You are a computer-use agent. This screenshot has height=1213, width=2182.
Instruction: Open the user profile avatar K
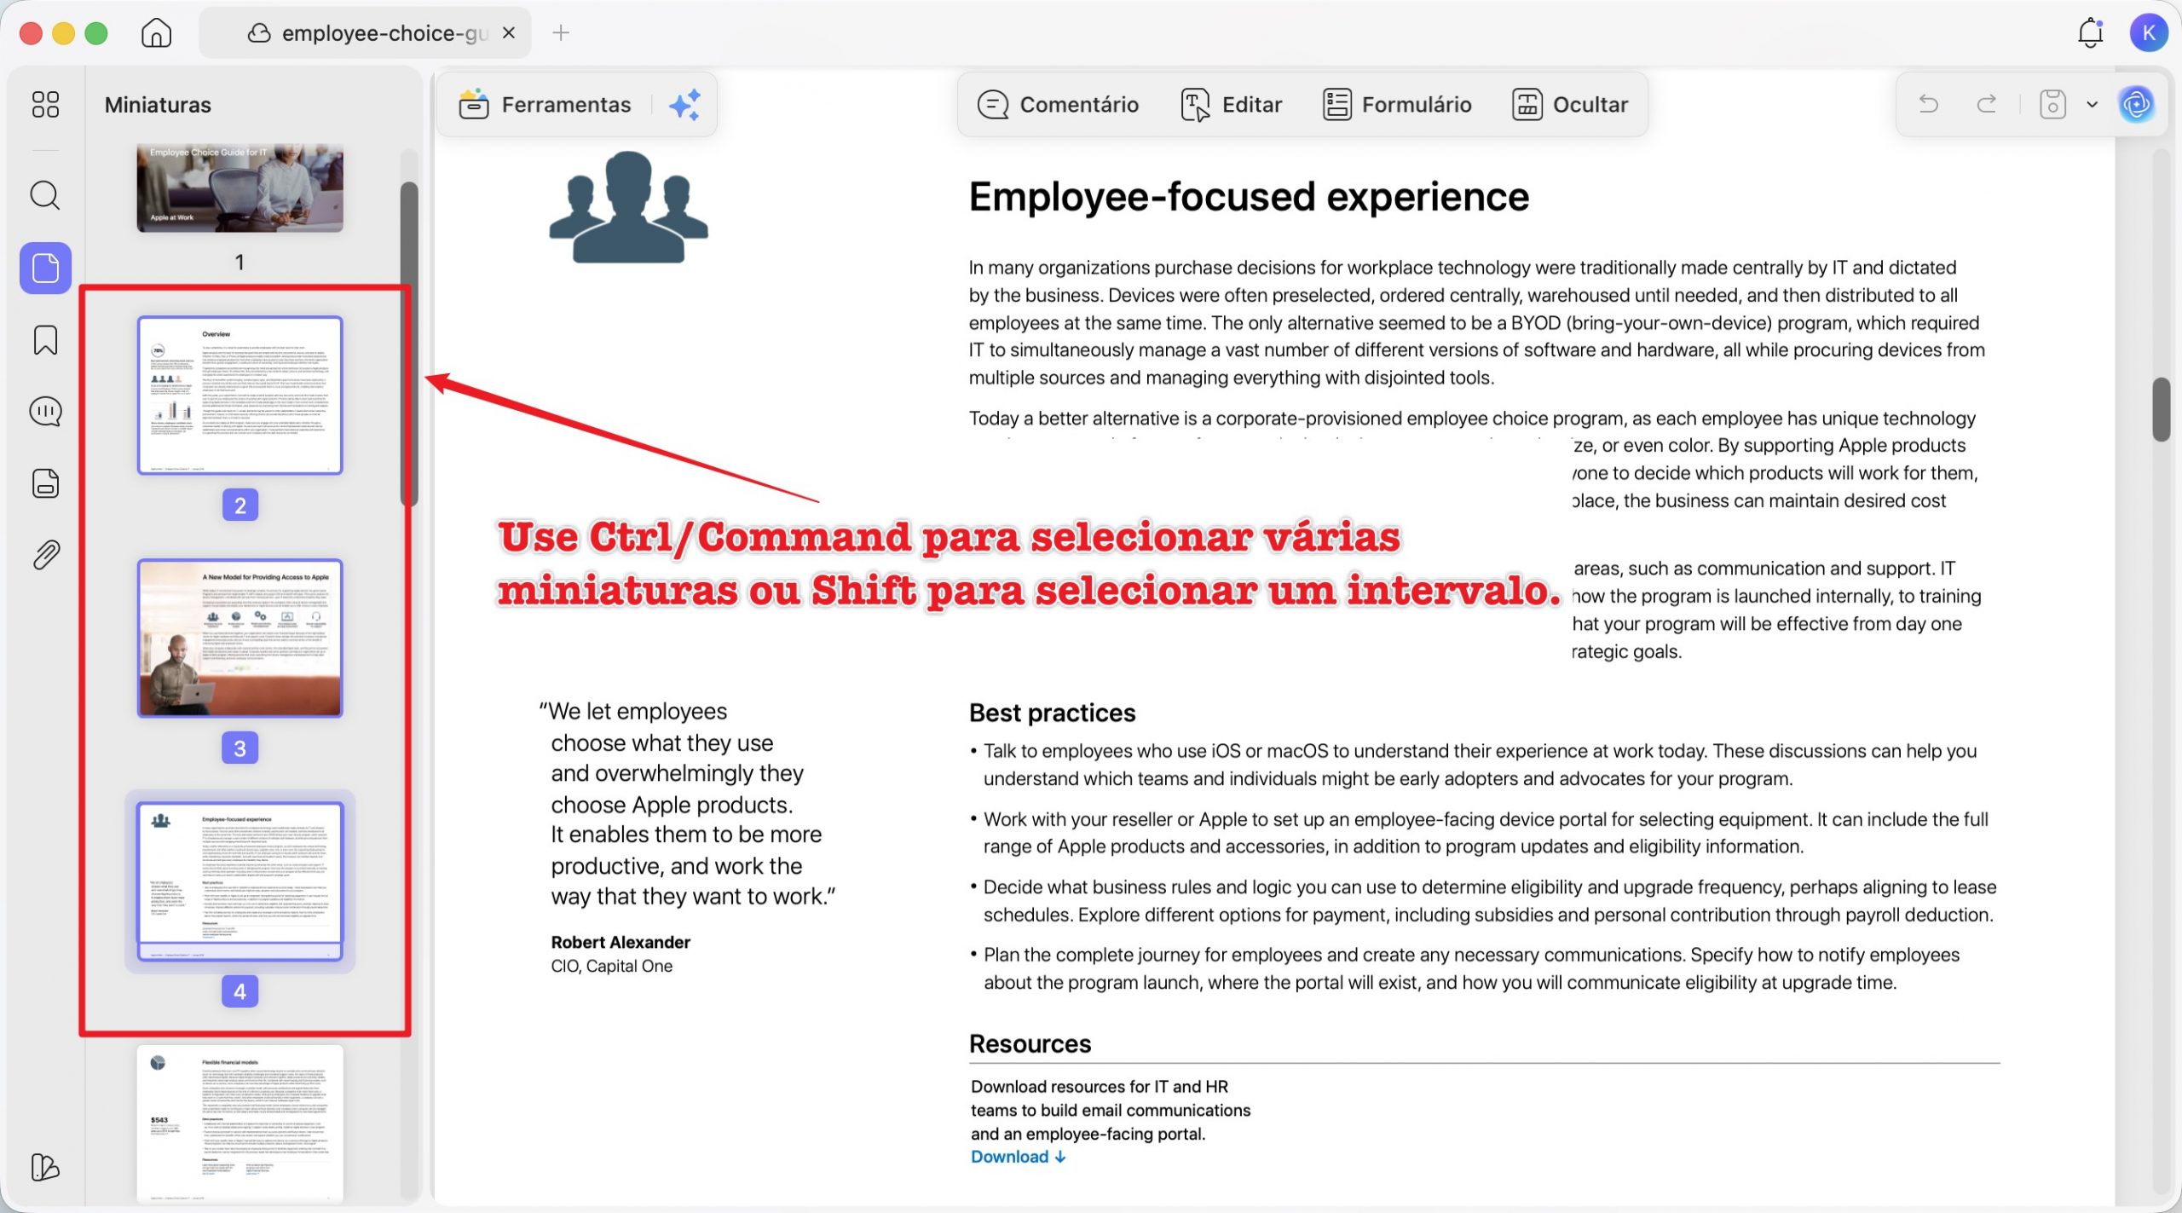2149,33
